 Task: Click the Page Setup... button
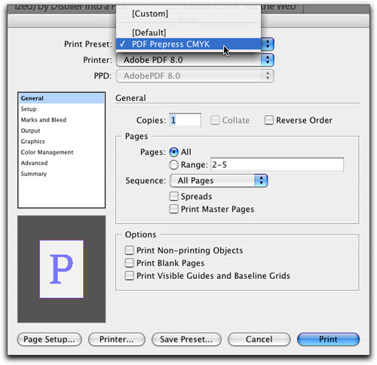pos(50,339)
